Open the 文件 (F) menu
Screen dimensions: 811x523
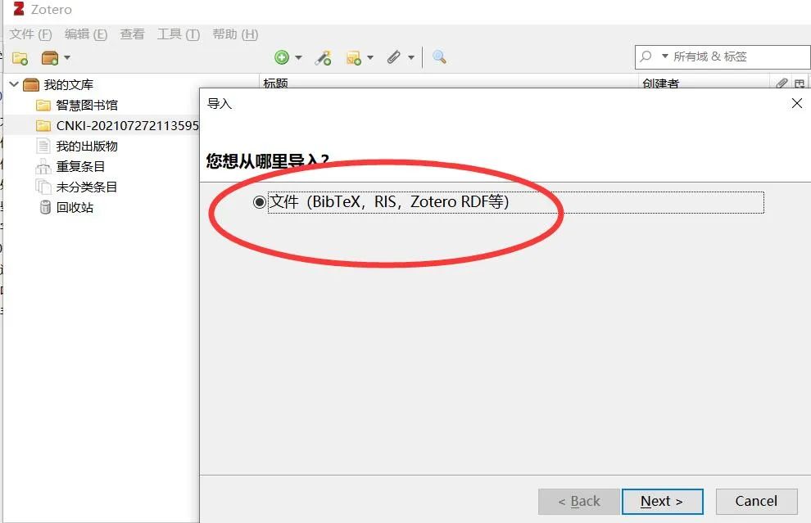pyautogui.click(x=30, y=34)
